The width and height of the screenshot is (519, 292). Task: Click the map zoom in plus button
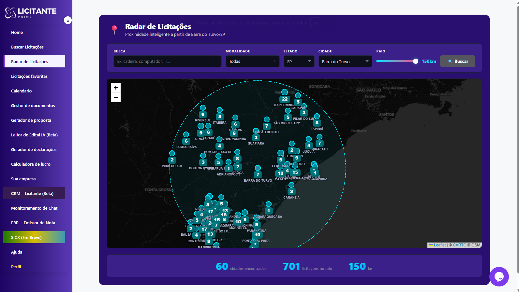click(116, 88)
